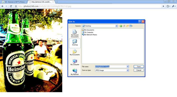Go to last folder visited in Save As
The image size is (177, 97).
(x=121, y=26)
